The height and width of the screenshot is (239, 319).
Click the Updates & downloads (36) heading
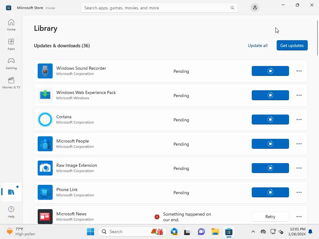pos(62,45)
